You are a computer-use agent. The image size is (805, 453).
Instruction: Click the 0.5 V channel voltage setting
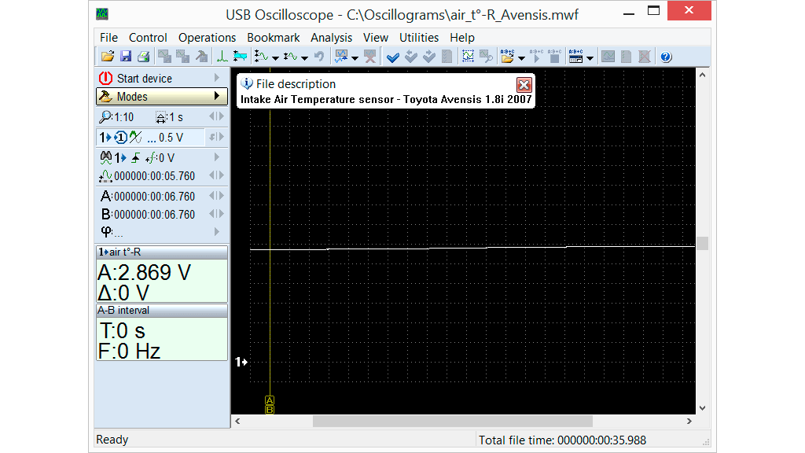(171, 138)
